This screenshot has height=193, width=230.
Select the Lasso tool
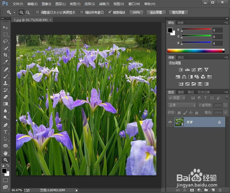(x=6, y=41)
